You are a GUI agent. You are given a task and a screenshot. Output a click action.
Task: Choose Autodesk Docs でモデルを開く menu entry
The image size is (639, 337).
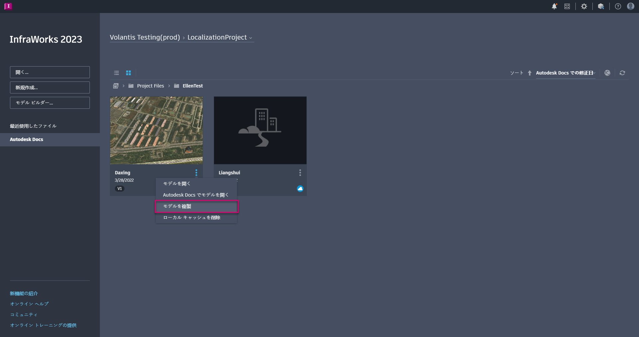point(196,195)
